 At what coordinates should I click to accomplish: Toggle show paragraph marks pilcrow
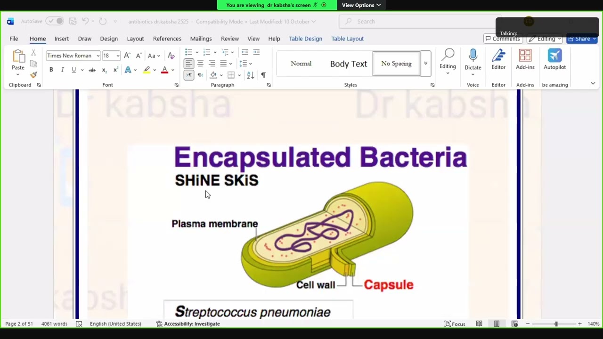(263, 75)
